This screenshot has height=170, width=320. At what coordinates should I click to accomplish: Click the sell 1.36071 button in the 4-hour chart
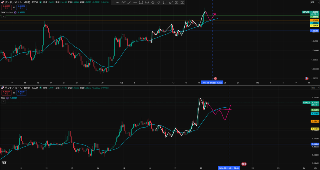[6, 7]
